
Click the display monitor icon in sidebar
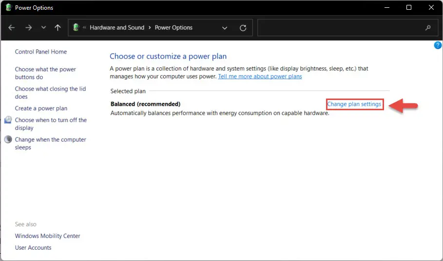8,120
